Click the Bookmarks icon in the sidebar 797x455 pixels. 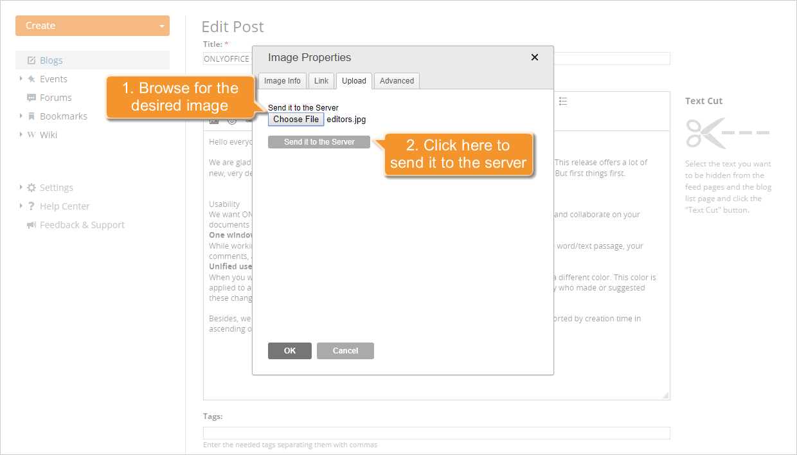(31, 116)
